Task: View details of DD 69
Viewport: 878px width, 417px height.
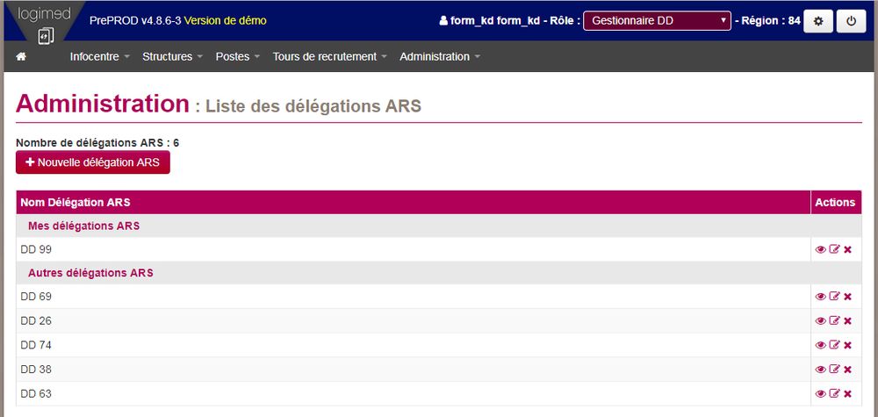Action: (820, 297)
